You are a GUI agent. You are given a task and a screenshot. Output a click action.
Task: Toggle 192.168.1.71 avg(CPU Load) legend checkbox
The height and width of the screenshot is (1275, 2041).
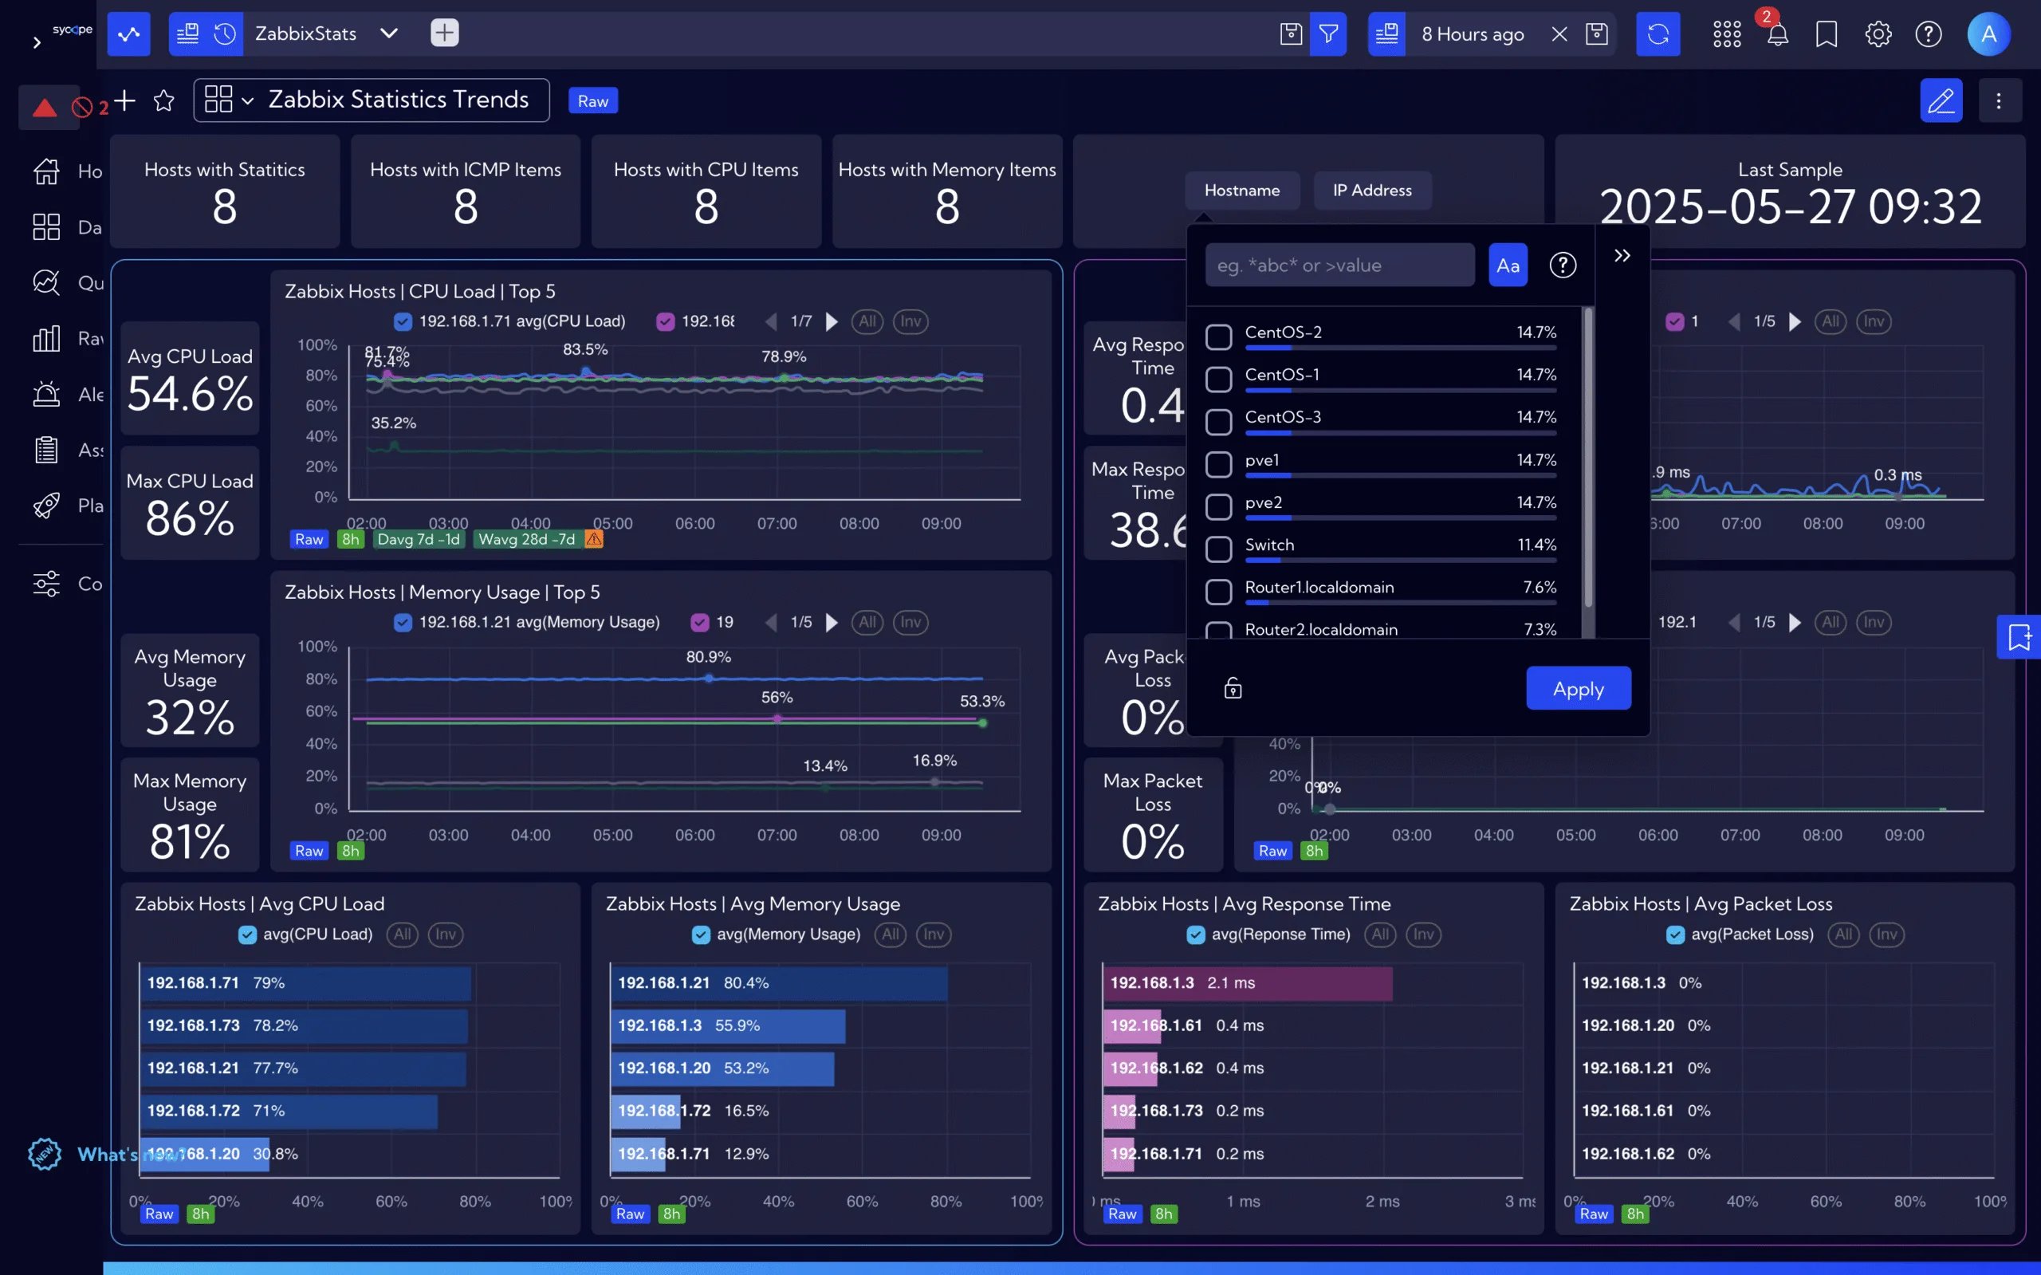point(403,321)
